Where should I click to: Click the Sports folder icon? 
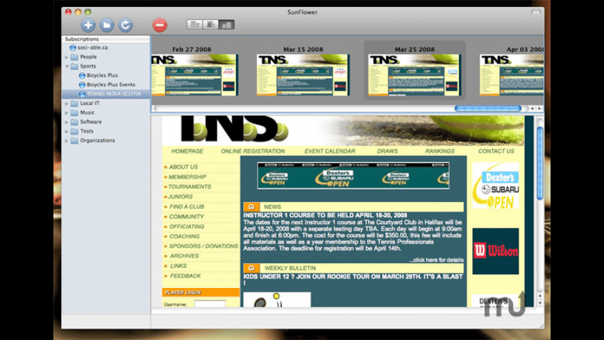[x=74, y=66]
